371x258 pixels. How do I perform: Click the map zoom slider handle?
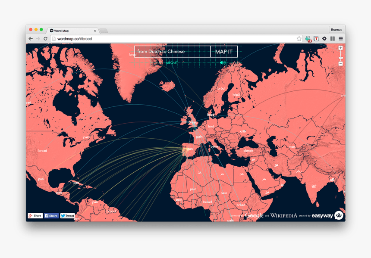pos(340,58)
